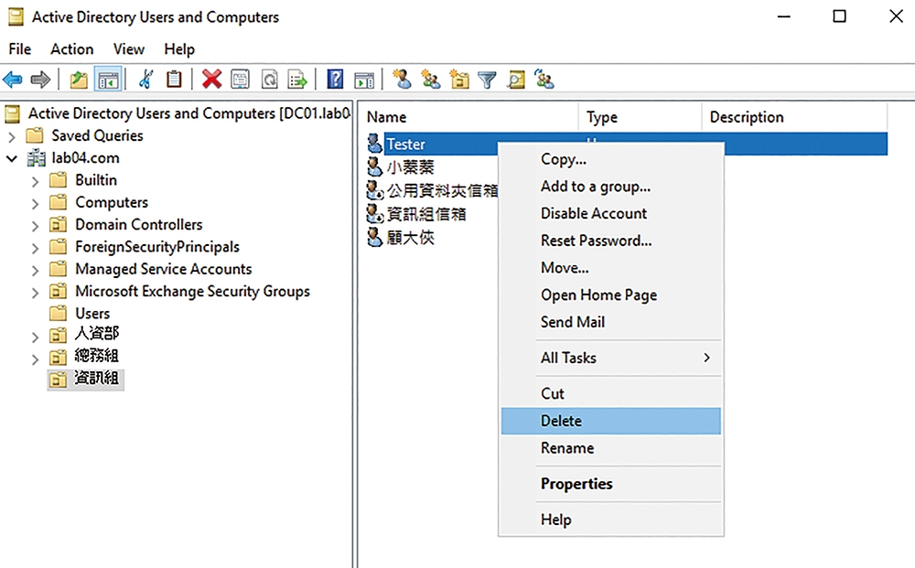Expand the Managed Service Accounts node
Image resolution: width=915 pixels, height=568 pixels.
click(35, 271)
